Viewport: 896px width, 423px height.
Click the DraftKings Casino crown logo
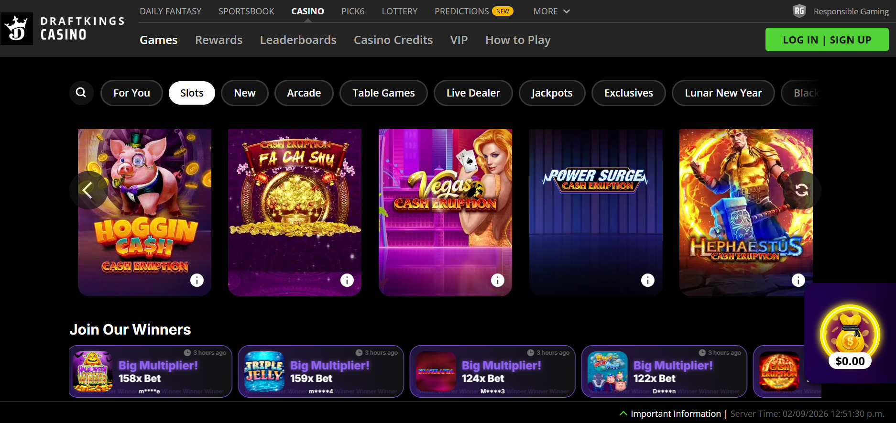(x=17, y=28)
